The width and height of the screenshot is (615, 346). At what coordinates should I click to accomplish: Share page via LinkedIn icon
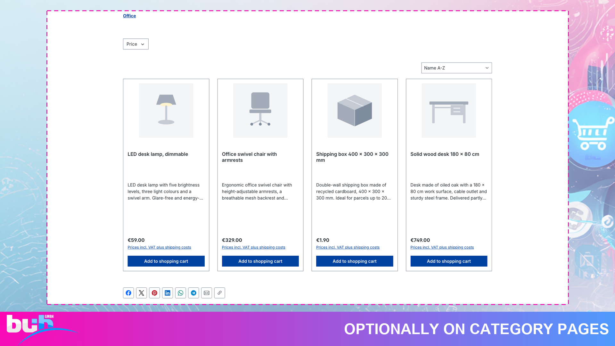click(168, 293)
